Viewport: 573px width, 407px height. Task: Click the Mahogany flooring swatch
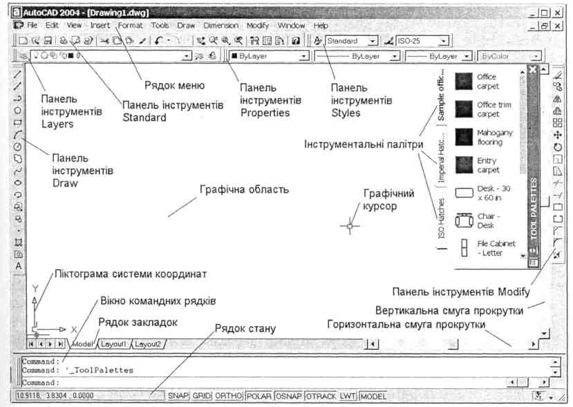click(x=464, y=137)
